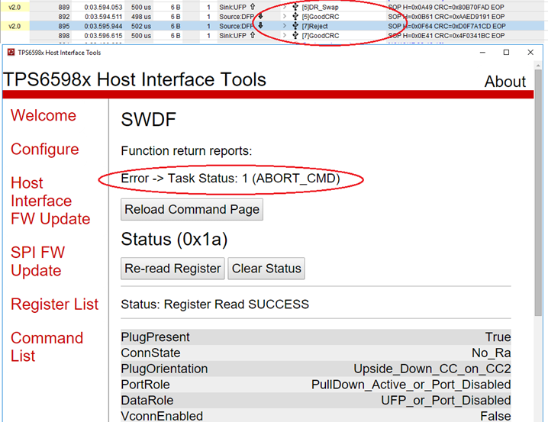
Task: Click Reload Command Page button
Action: coord(192,209)
